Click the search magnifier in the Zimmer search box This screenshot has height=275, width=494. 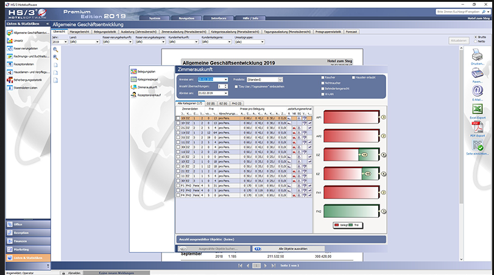pos(484,12)
